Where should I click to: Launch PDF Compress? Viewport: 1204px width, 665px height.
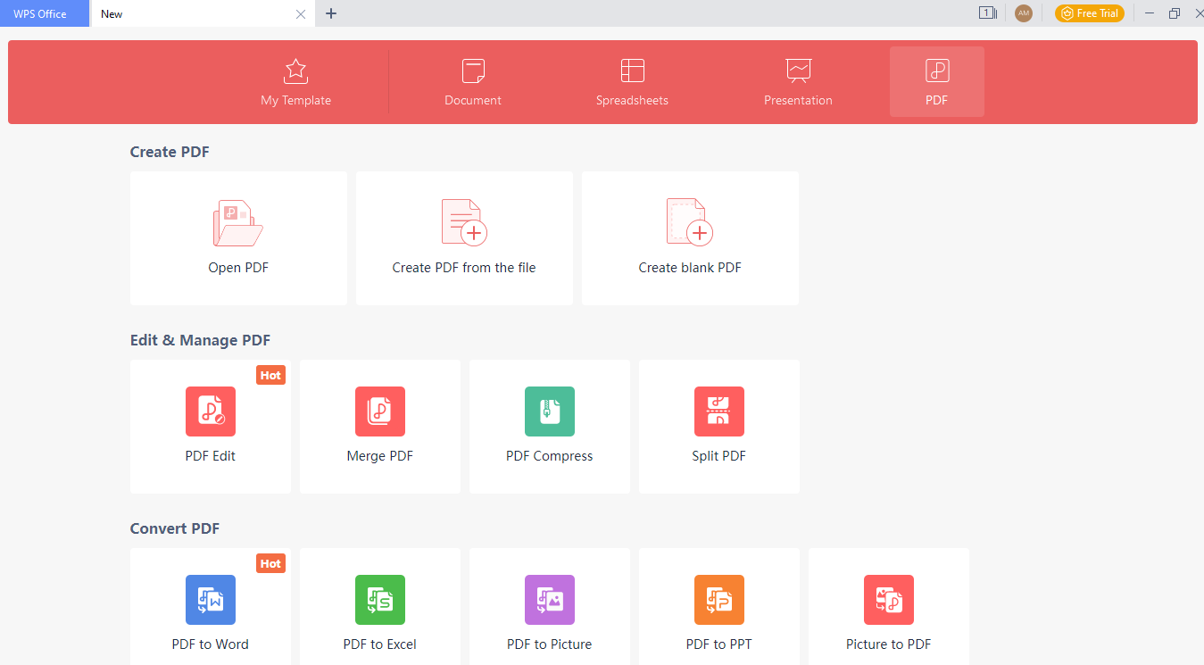549,427
